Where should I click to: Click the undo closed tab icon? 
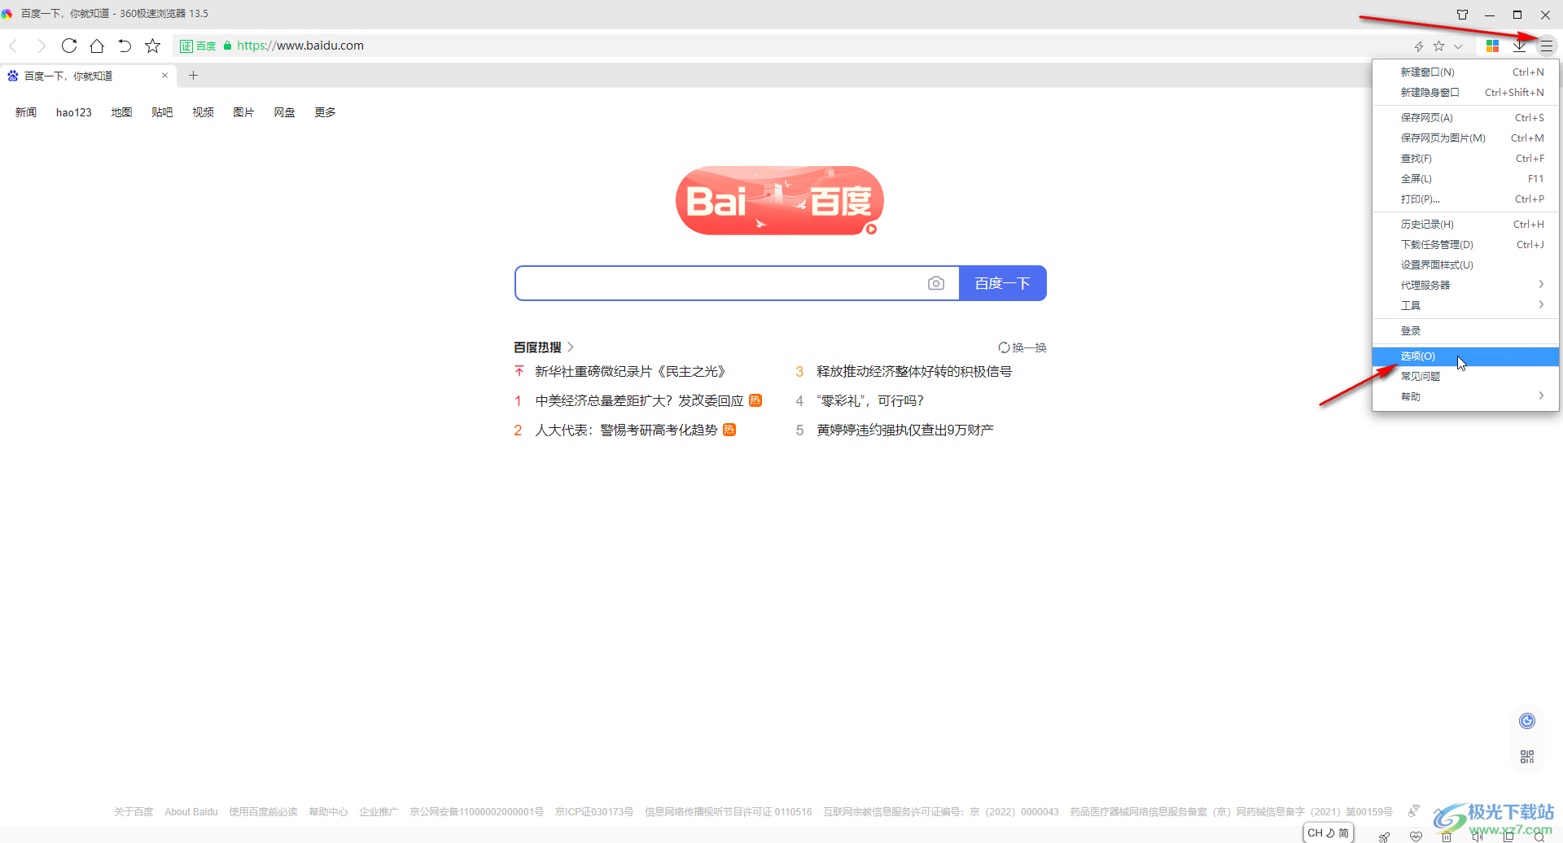tap(125, 46)
